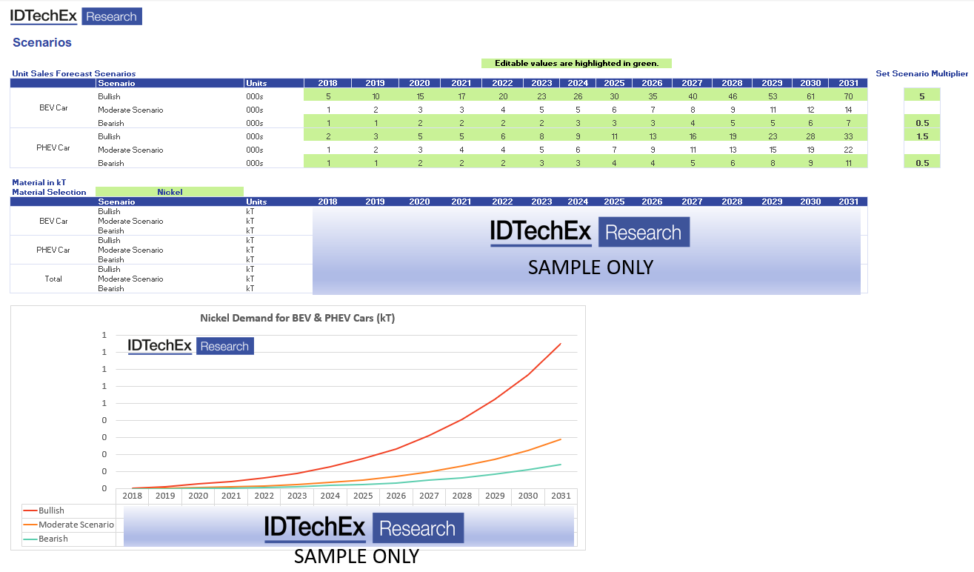
Task: Click the IDTechEx Research logo at top-left
Action: 76,16
